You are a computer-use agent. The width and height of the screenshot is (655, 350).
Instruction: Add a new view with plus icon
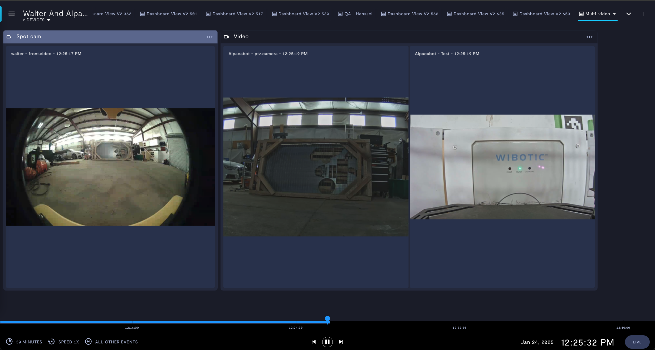pyautogui.click(x=643, y=14)
